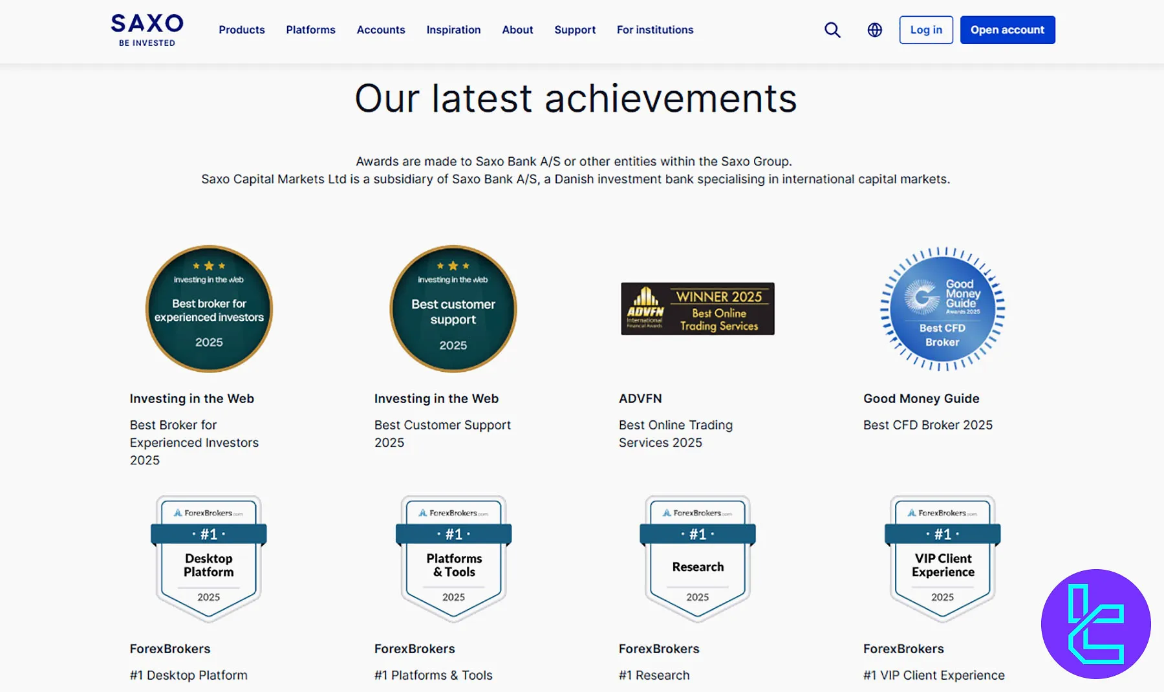The width and height of the screenshot is (1164, 692).
Task: Open the Products menu
Action: [x=242, y=30]
